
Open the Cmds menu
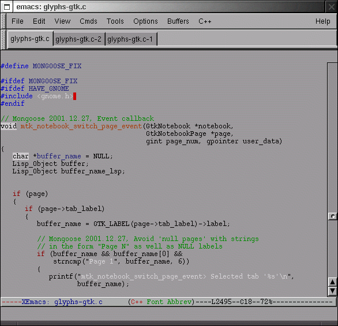click(x=88, y=21)
